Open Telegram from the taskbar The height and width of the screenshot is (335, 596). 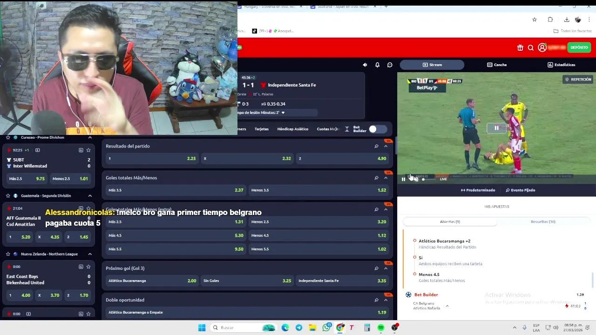(x=299, y=328)
